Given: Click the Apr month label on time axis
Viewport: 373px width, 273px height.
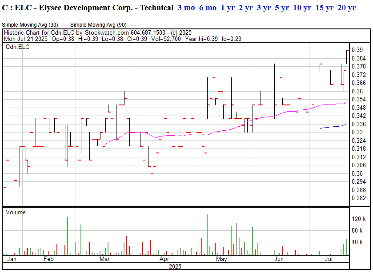Looking at the screenshot, I should [x=164, y=259].
